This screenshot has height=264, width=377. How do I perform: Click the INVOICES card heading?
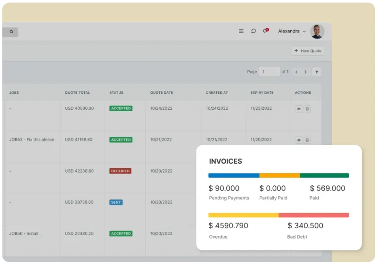point(226,161)
